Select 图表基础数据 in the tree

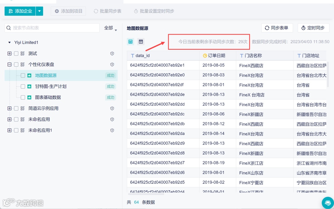tap(48, 97)
